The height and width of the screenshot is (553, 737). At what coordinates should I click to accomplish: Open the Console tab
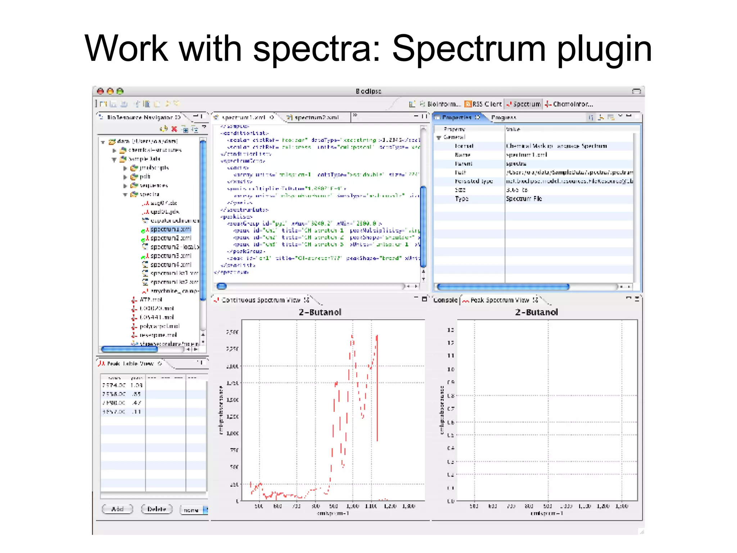[x=445, y=300]
